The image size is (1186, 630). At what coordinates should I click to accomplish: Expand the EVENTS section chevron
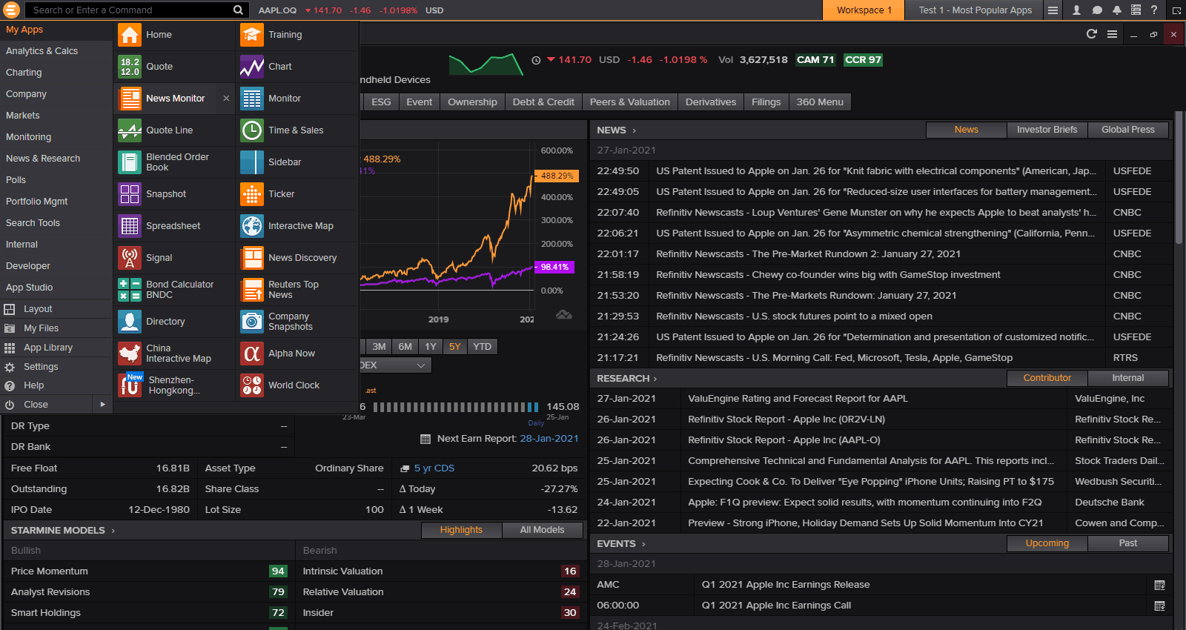click(643, 544)
